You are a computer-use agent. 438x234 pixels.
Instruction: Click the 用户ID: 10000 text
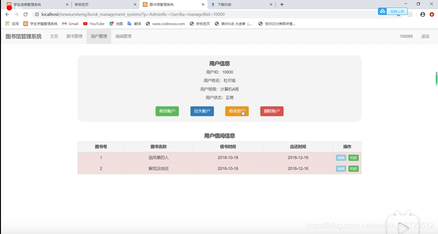(x=220, y=72)
